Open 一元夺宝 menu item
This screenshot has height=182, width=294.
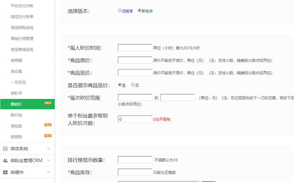18,82
